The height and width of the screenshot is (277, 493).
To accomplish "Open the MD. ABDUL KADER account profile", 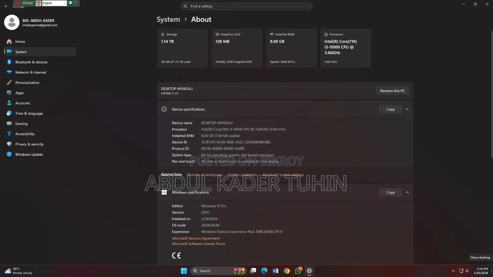I will tap(31, 22).
